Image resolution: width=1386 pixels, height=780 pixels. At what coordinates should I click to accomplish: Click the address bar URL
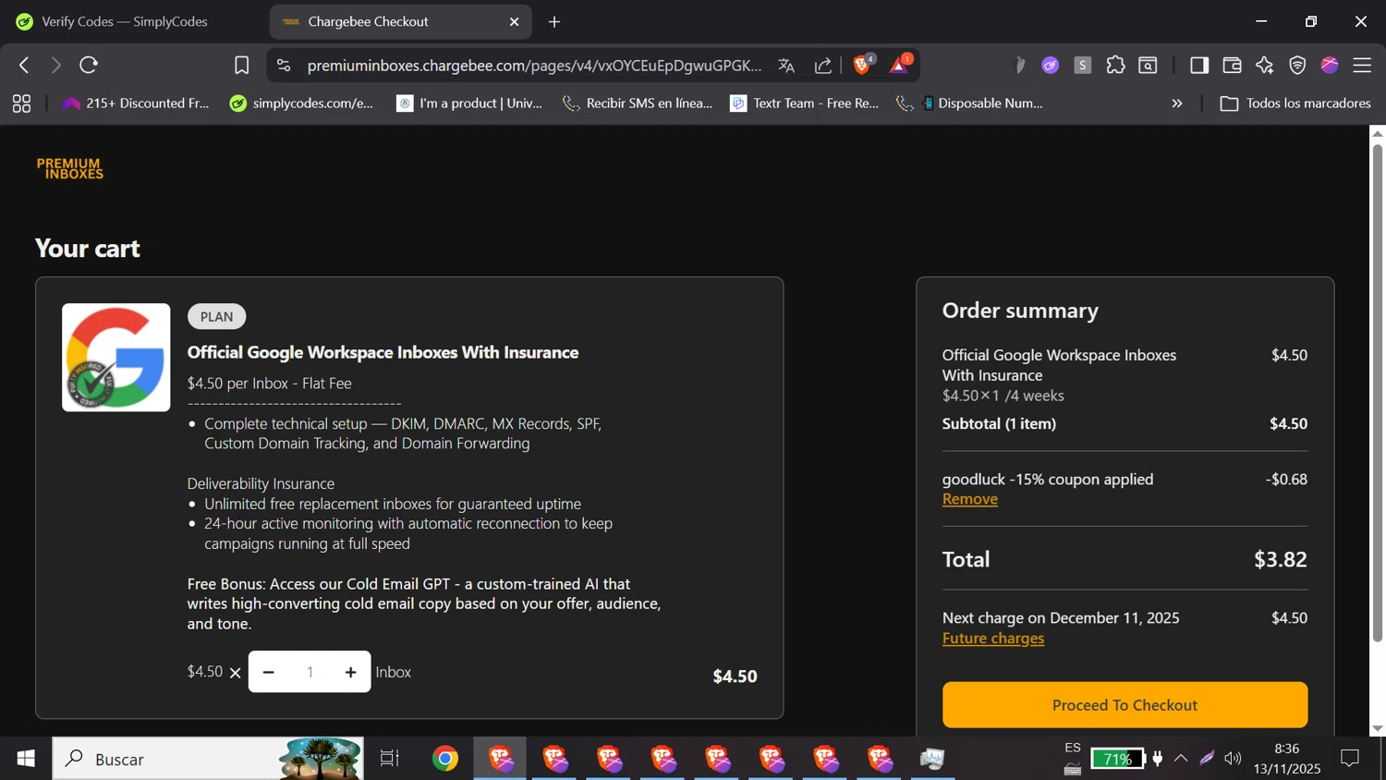click(534, 66)
